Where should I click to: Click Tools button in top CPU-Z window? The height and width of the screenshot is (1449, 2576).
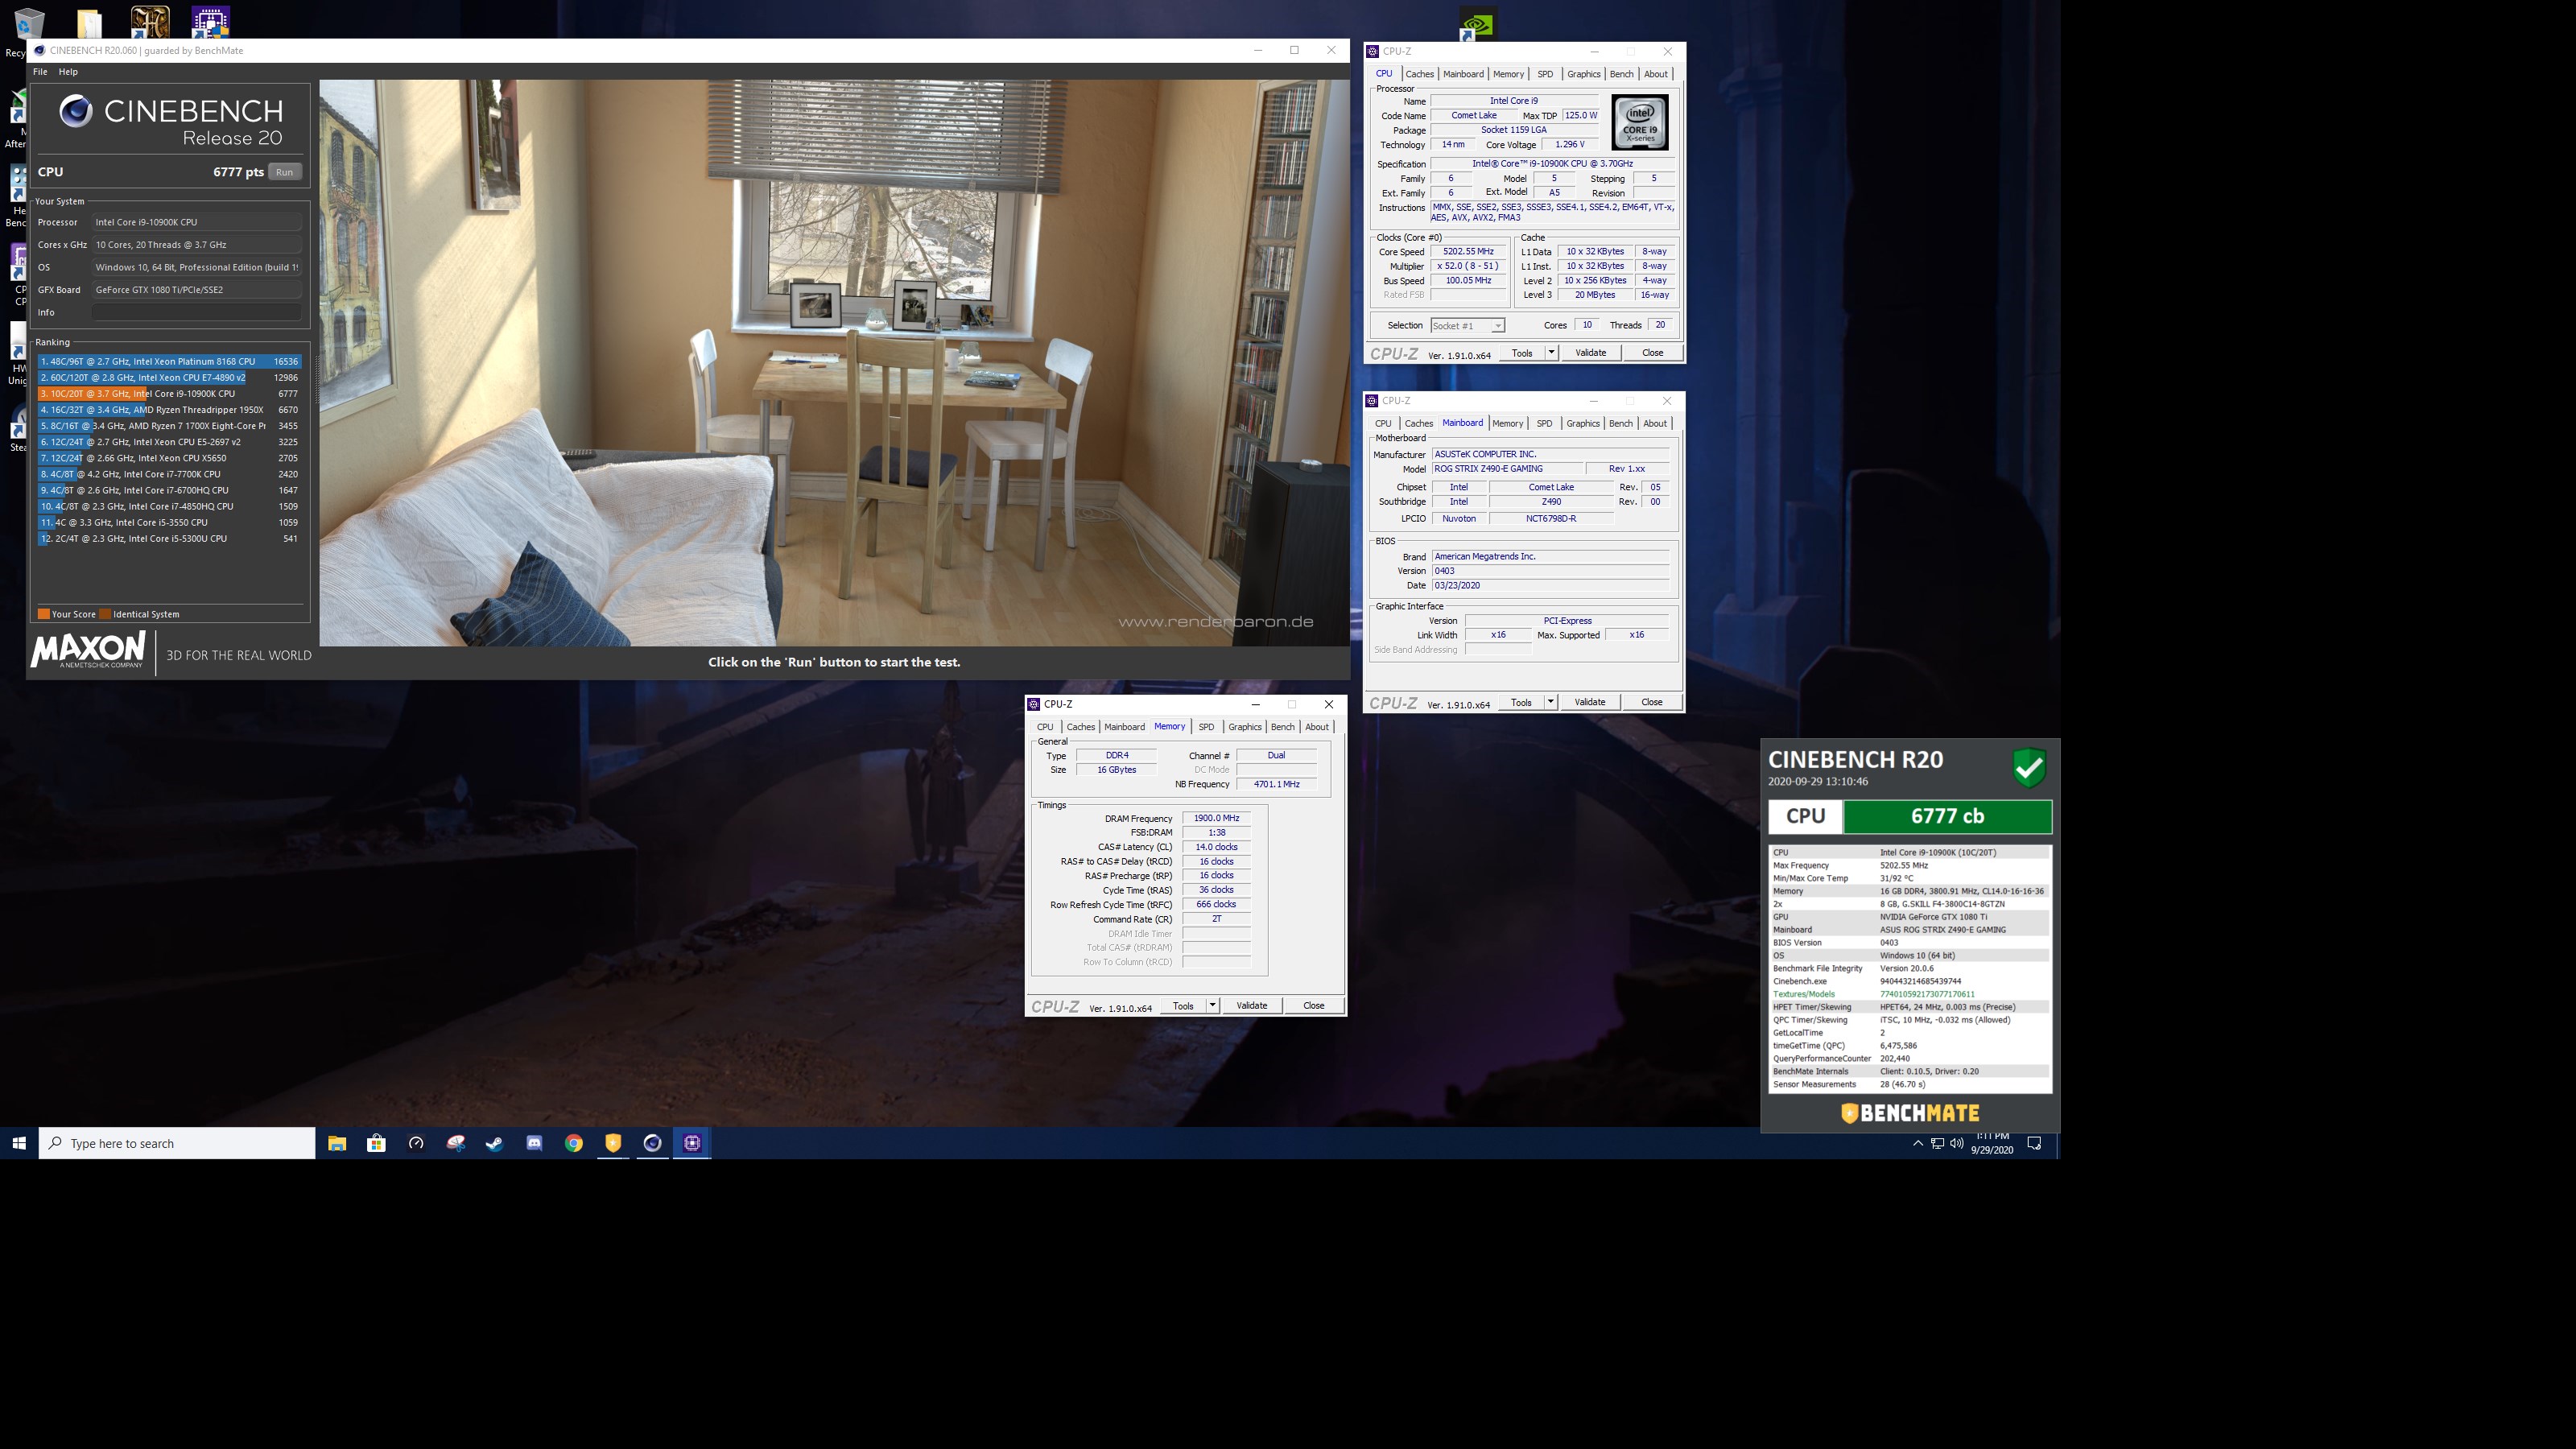(x=1522, y=353)
